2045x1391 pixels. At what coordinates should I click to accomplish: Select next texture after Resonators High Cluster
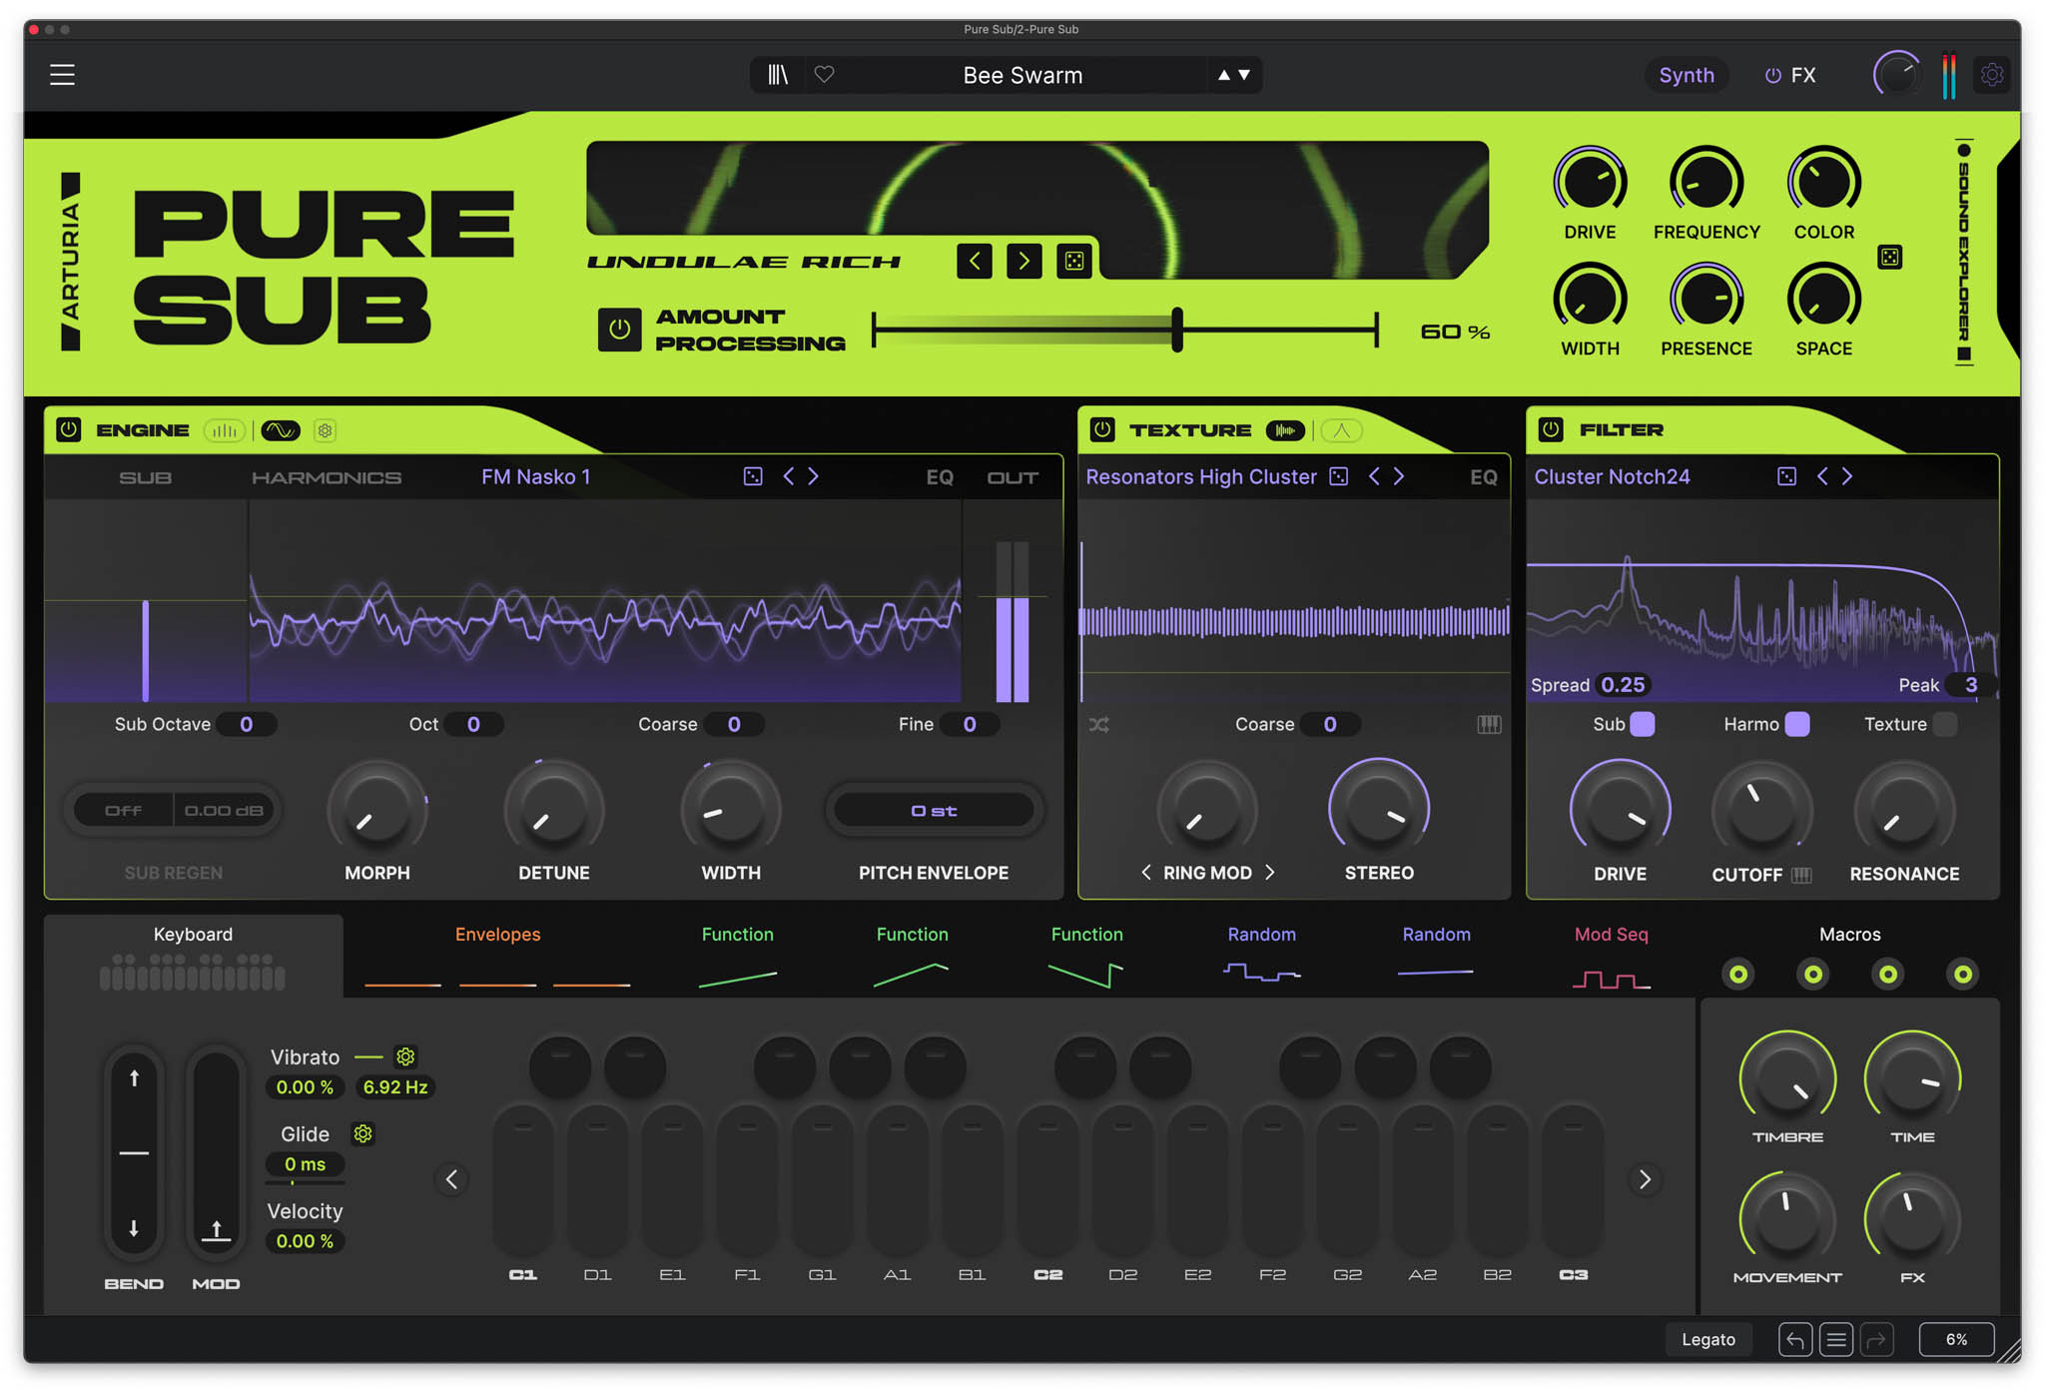point(1399,476)
